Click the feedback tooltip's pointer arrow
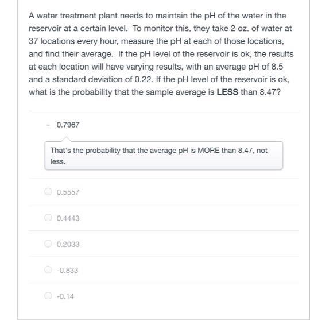Image resolution: width=310 pixels, height=320 pixels. 66,139
